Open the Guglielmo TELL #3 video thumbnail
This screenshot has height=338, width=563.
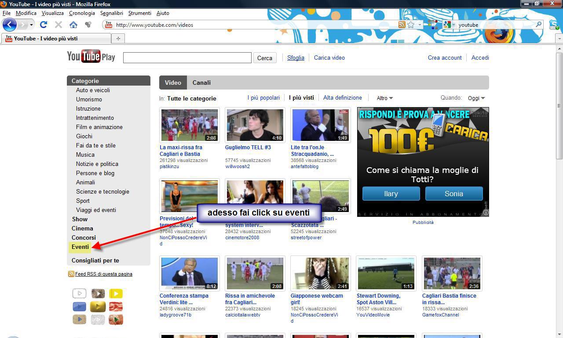click(x=255, y=125)
